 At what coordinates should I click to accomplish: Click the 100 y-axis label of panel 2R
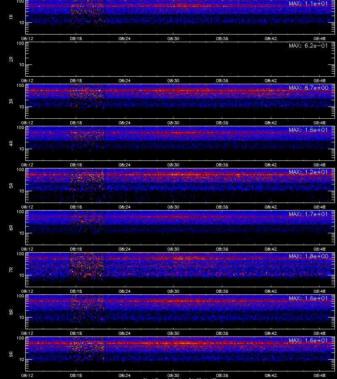pyautogui.click(x=20, y=43)
